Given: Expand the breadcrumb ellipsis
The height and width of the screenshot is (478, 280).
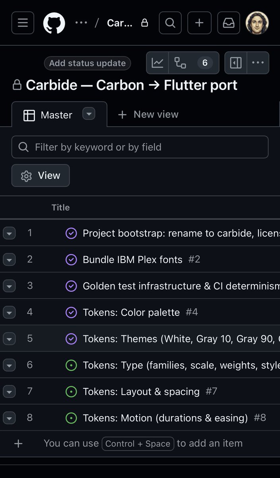Looking at the screenshot, I should 81,23.
